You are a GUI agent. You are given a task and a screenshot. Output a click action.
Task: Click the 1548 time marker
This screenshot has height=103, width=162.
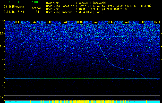126,22
